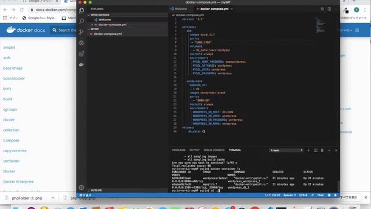Open the amd64 glossary link
Screen dimensions: 371x209
point(9,48)
